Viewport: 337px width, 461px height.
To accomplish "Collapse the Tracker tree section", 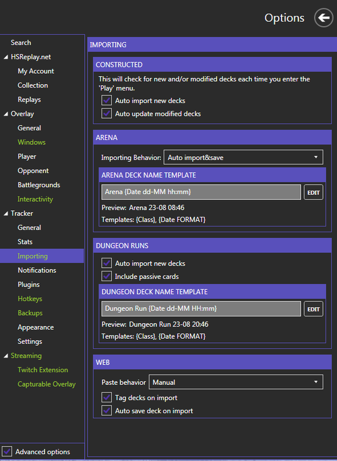I will pos(6,213).
